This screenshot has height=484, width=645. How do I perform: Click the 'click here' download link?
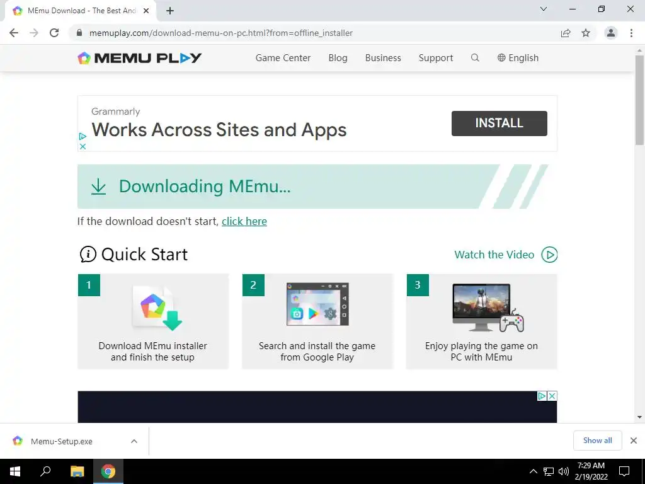(x=244, y=221)
